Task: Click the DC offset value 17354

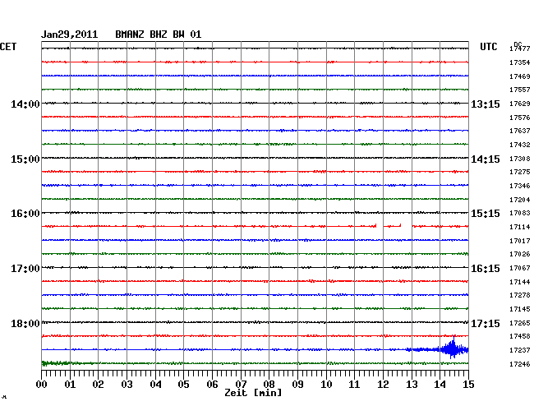Action: point(520,62)
